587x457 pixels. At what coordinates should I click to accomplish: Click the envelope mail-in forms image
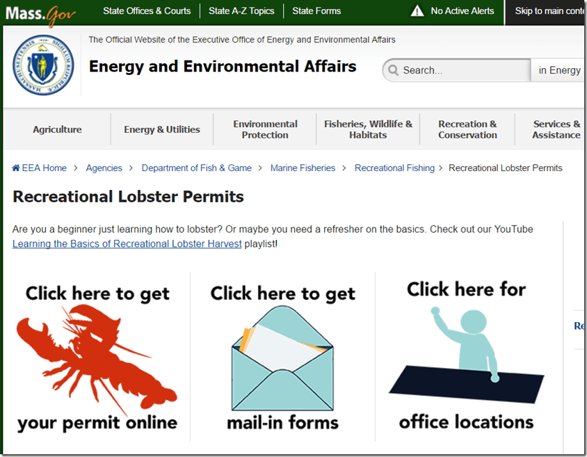(x=282, y=358)
